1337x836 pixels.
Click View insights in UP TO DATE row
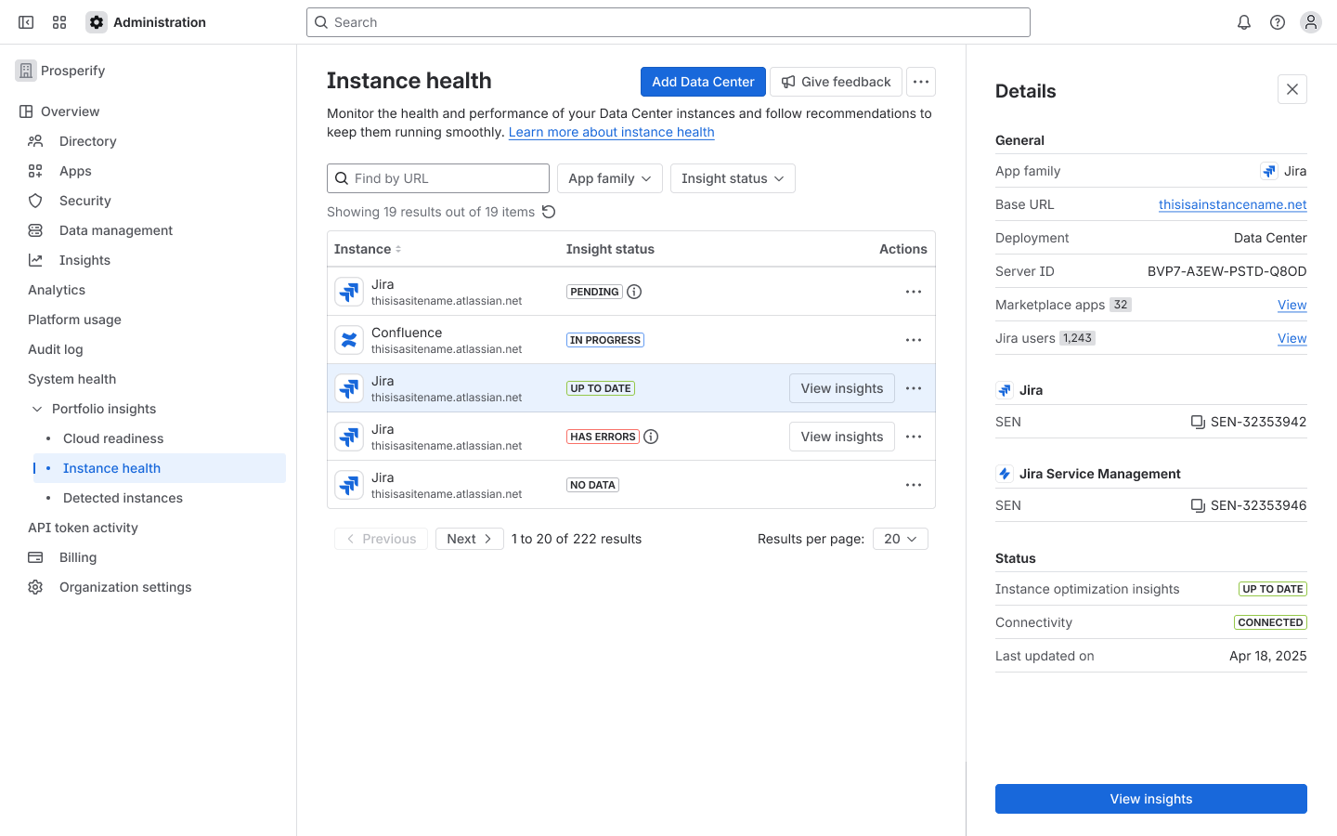point(842,388)
